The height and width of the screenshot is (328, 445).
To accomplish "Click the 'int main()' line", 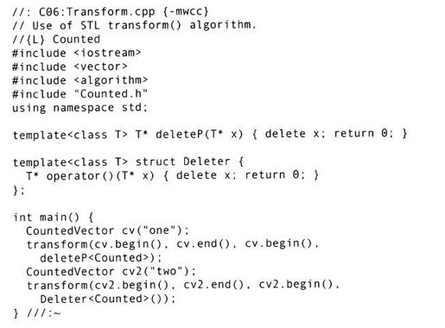I will (54, 217).
